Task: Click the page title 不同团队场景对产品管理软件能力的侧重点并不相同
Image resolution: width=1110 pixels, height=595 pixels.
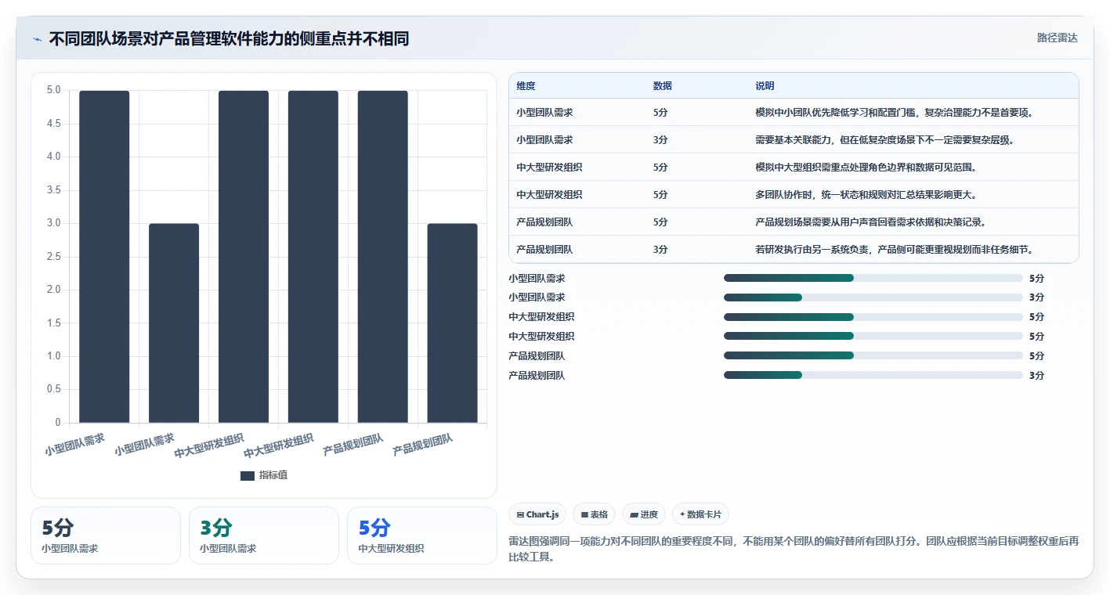Action: 229,39
